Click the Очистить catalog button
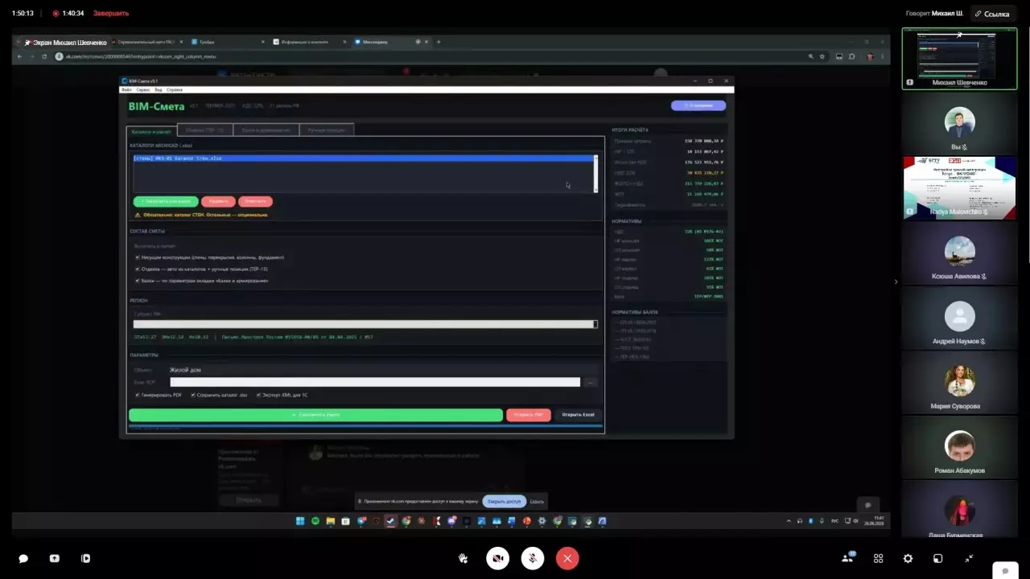Screen dimensions: 1030x579 [255, 201]
